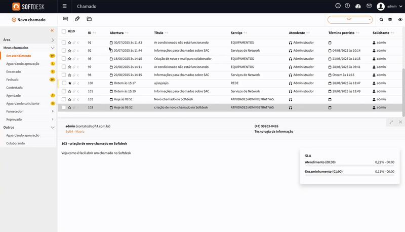The height and width of the screenshot is (232, 405).
Task: Click the folder icon in toolbar
Action: click(89, 19)
